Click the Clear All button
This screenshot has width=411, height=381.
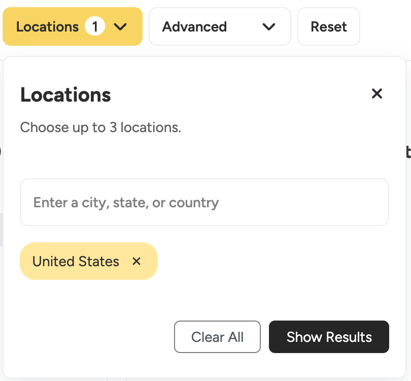coord(217,337)
